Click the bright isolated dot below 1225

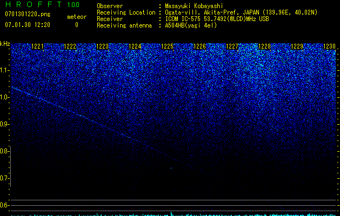(x=171, y=168)
